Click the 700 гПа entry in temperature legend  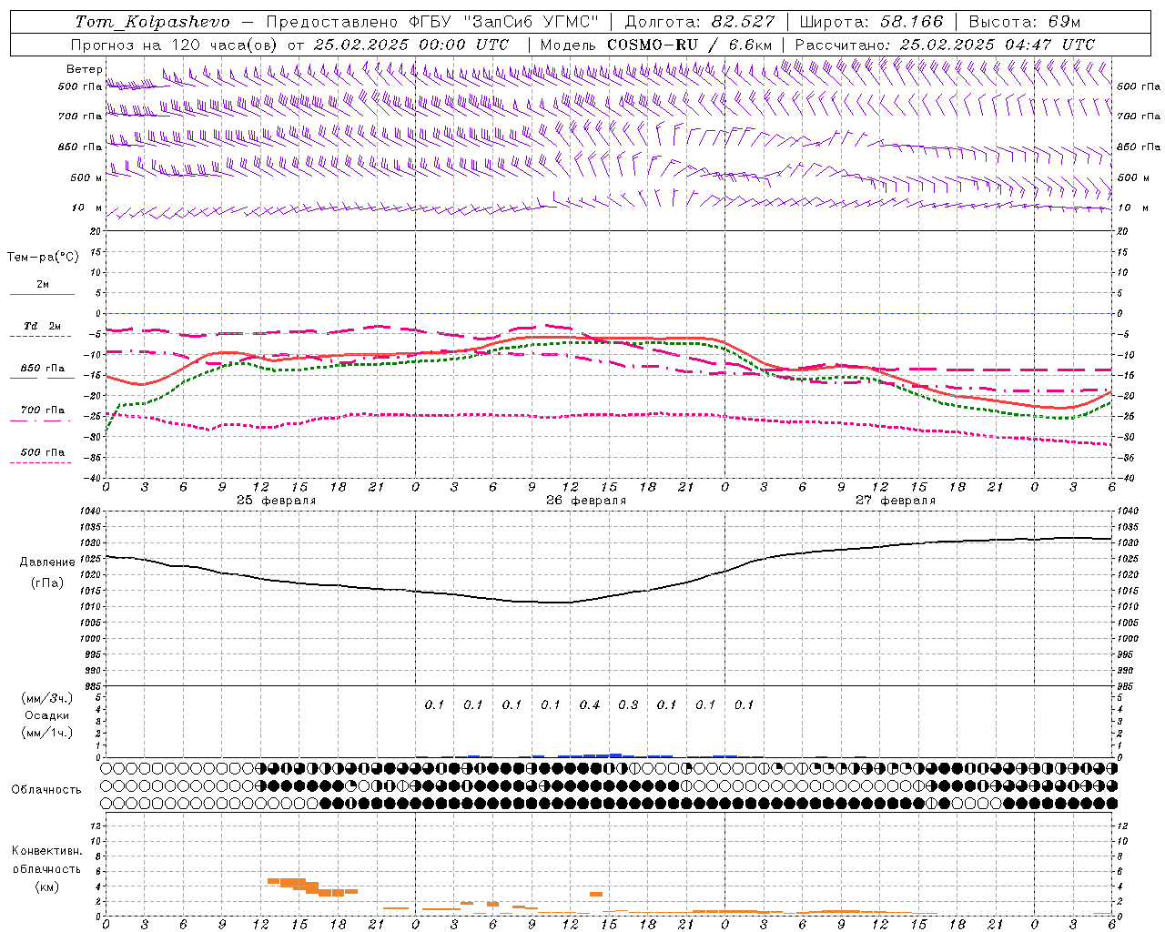[x=42, y=410]
